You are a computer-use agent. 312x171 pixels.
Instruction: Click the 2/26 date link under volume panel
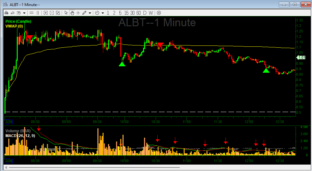click(x=9, y=161)
